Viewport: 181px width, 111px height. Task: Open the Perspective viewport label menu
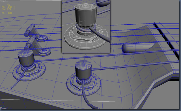coord(4,1)
